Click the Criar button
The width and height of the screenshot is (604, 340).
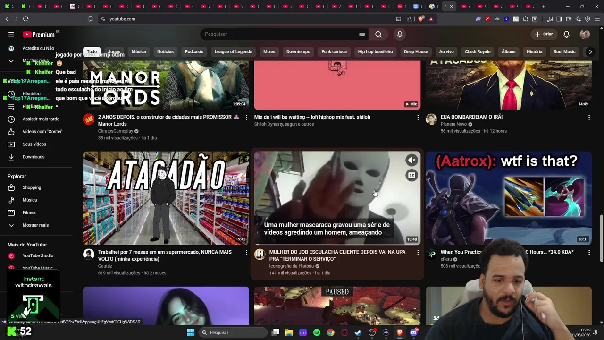543,34
